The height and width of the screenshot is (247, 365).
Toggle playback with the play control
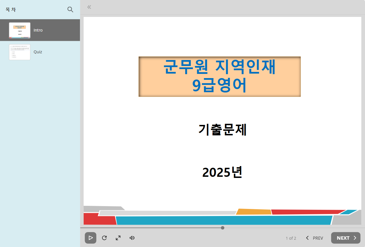[x=90, y=238]
